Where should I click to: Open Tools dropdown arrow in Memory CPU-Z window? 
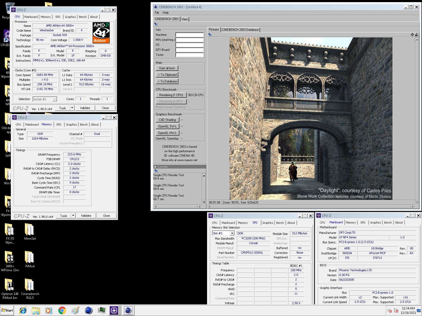[73, 216]
